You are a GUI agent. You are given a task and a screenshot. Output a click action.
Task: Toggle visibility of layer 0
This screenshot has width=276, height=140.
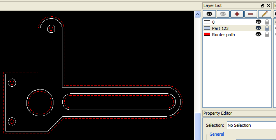click(x=258, y=22)
